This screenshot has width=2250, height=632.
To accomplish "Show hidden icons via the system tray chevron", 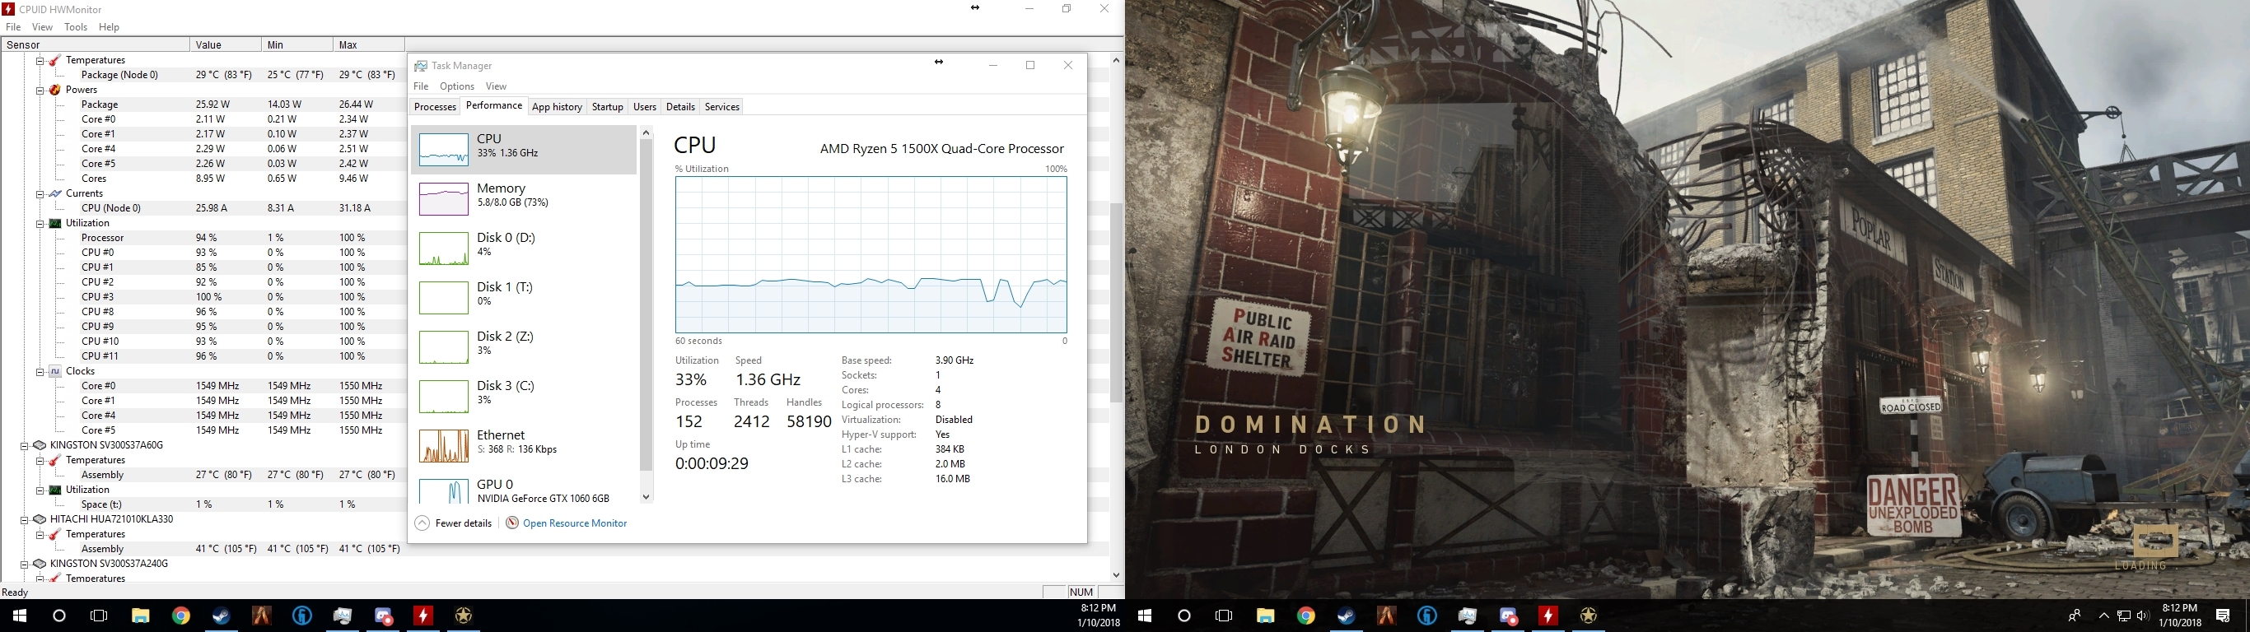I will (x=2103, y=616).
